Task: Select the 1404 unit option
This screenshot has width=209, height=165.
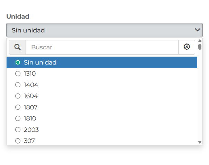Action: coord(18,85)
